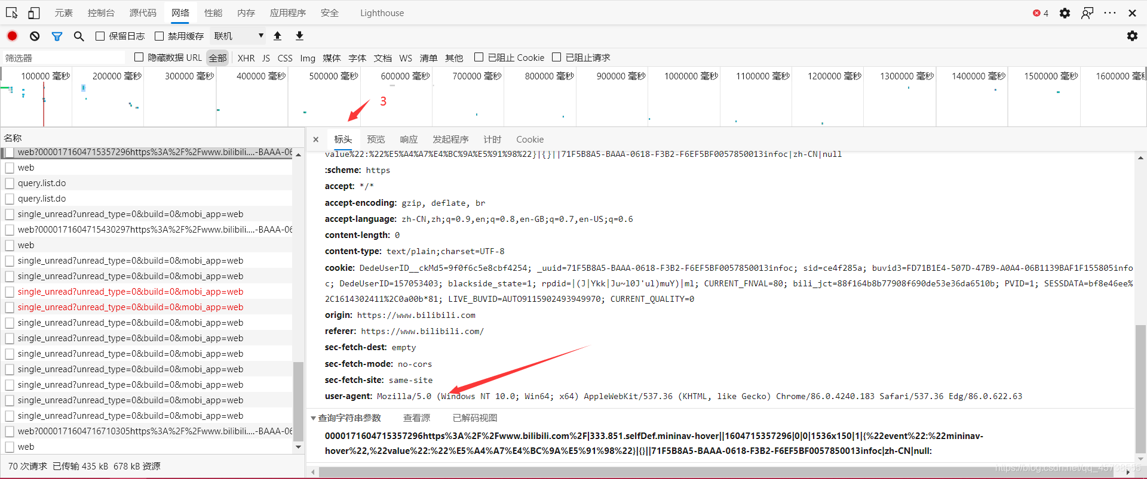The height and width of the screenshot is (479, 1147).
Task: Open DevTools settings gear at top
Action: point(1065,13)
